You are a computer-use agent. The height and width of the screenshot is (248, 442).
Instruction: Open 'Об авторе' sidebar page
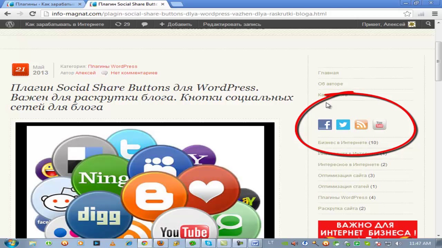click(x=330, y=84)
